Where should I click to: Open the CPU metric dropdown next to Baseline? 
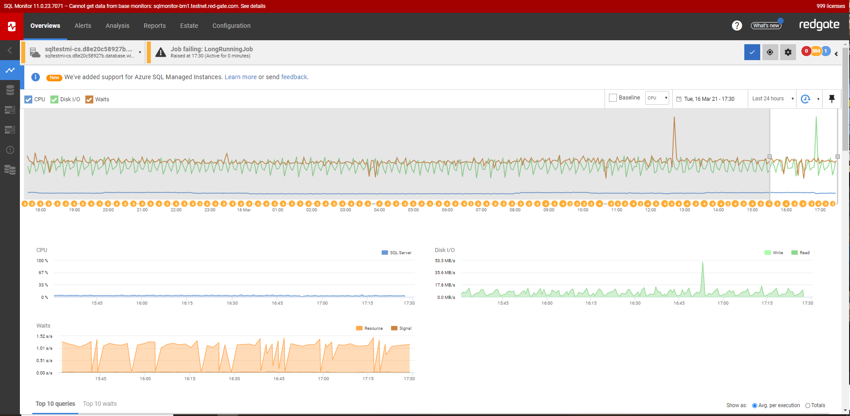click(657, 98)
